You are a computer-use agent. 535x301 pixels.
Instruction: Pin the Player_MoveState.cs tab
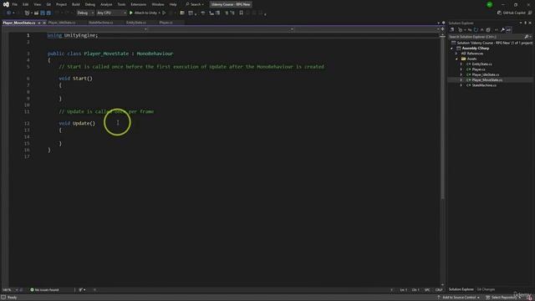click(39, 23)
